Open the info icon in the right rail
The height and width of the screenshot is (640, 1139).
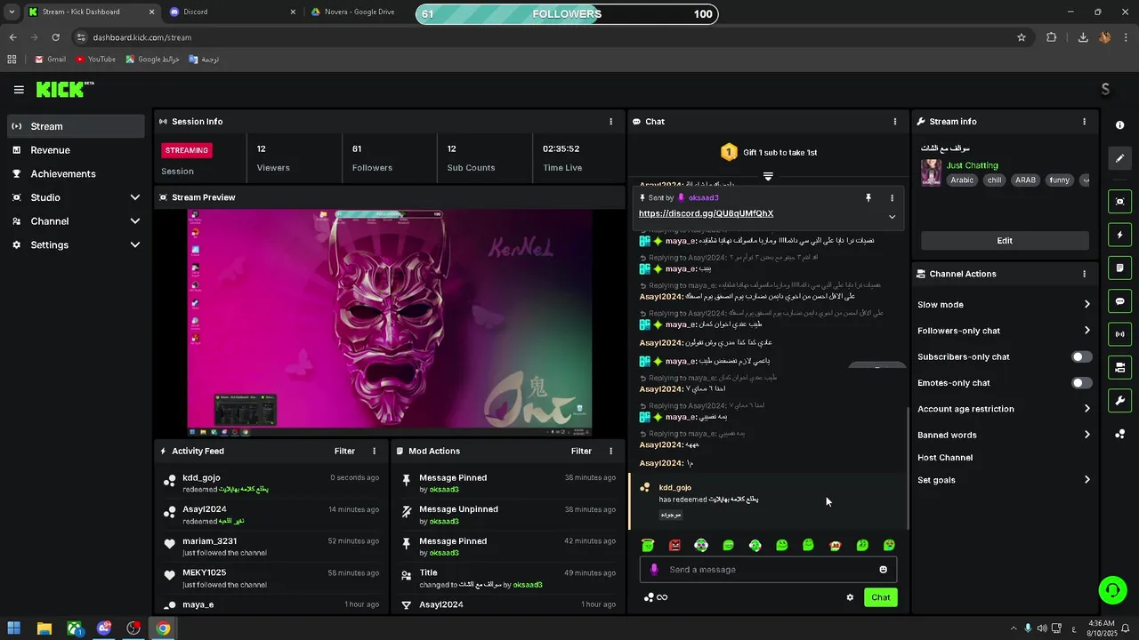click(x=1120, y=125)
